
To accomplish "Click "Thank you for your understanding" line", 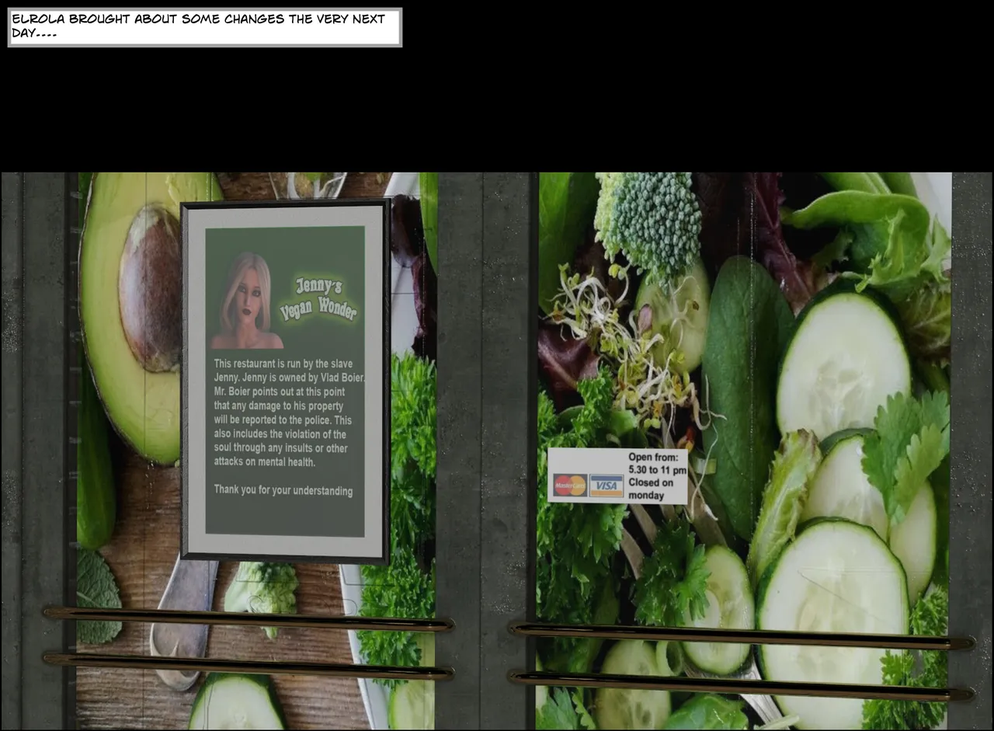I will click(x=283, y=491).
